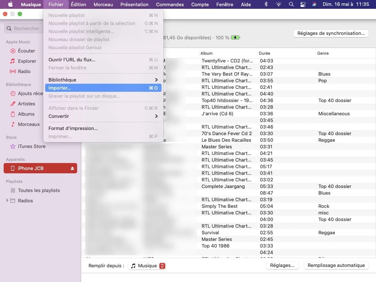Open the Morceau menu
Screen dimensions: 376x282
[103, 4]
